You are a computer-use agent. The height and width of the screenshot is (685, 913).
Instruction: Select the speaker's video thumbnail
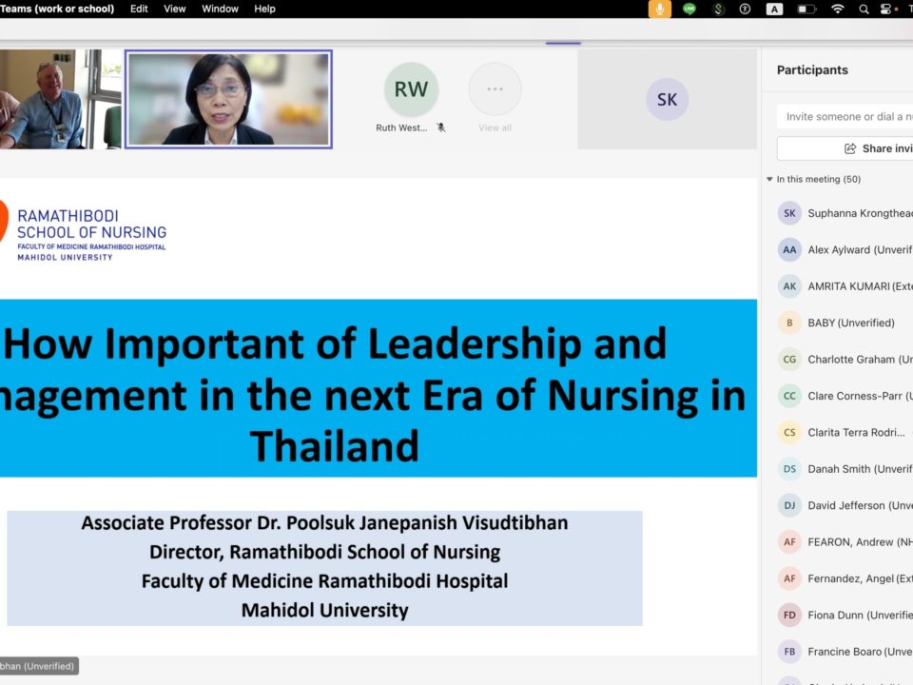pos(228,99)
